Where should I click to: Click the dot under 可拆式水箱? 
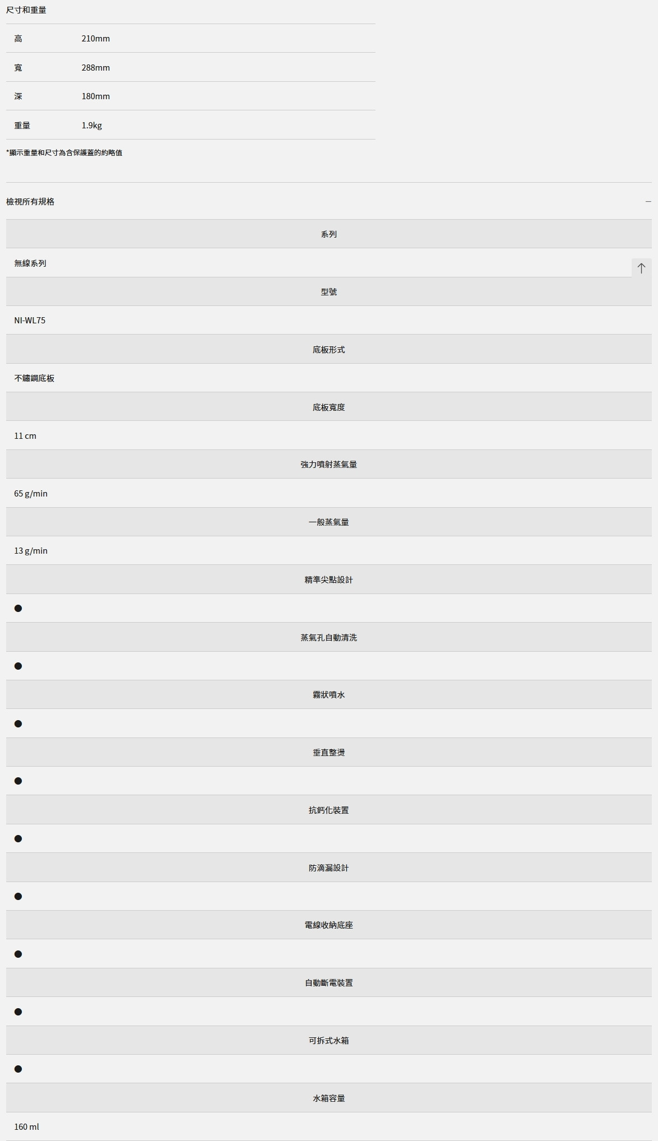(x=18, y=1069)
